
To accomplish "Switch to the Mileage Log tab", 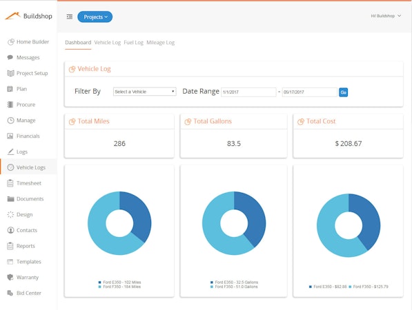I will coord(161,43).
